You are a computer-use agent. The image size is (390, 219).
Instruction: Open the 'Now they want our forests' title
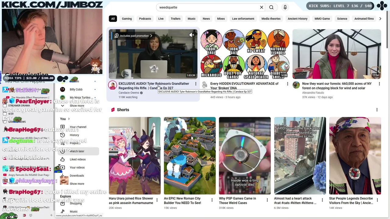[337, 86]
